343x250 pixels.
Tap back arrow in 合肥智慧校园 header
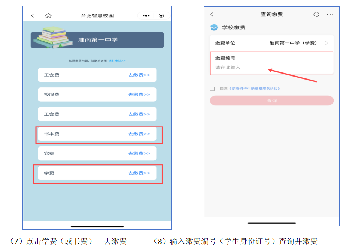(x=33, y=15)
